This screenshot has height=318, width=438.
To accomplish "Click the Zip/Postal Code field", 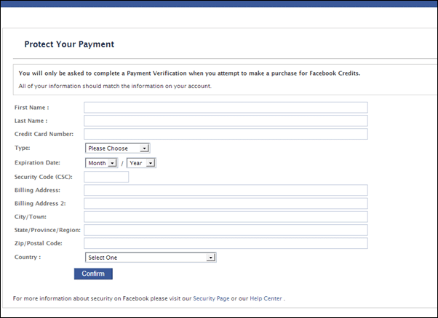I will tap(226, 243).
